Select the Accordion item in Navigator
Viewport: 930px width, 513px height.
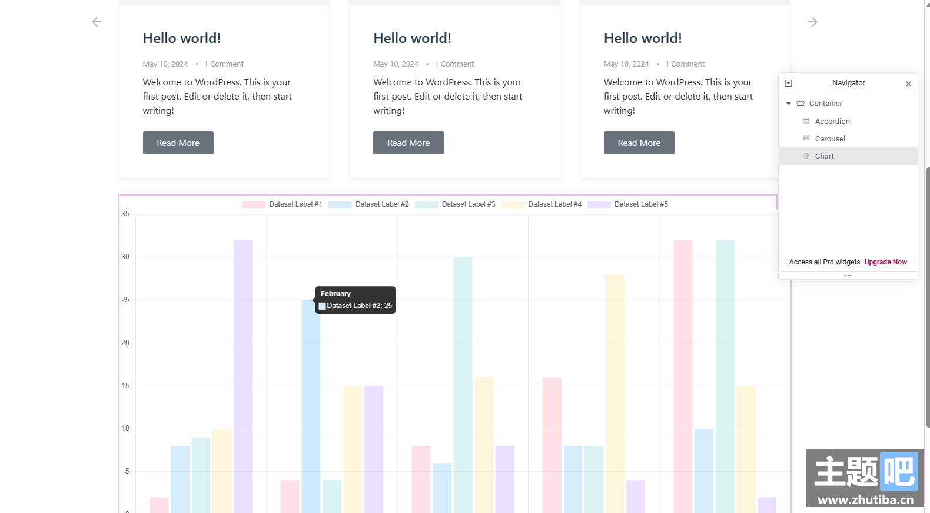[x=832, y=121]
